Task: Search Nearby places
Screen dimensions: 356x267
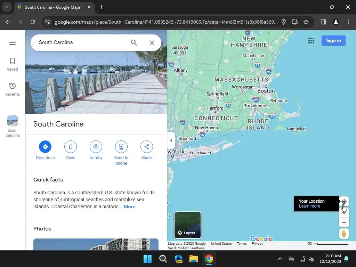Action: (x=96, y=150)
